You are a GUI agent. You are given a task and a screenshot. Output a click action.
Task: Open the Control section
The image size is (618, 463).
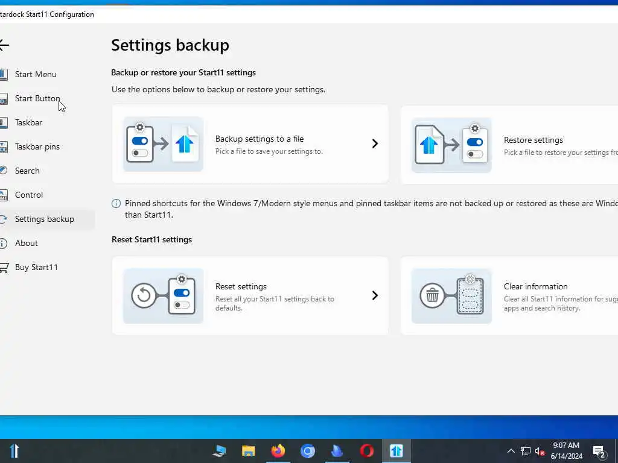28,195
